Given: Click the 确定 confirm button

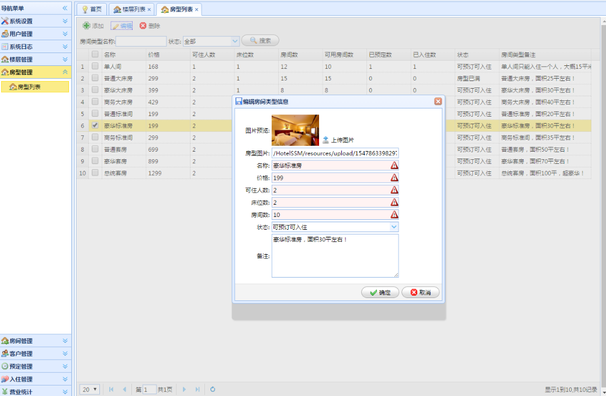Looking at the screenshot, I should (x=380, y=292).
